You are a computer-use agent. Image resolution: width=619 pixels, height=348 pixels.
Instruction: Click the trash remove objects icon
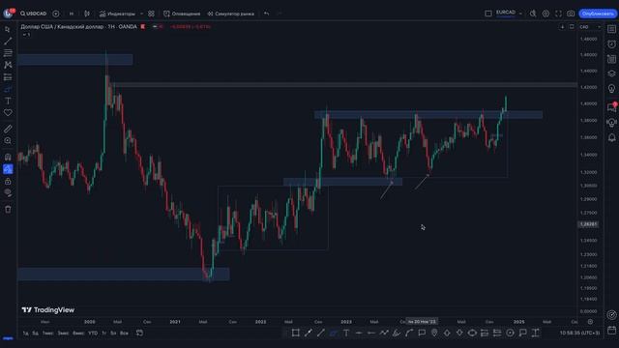[x=8, y=209]
